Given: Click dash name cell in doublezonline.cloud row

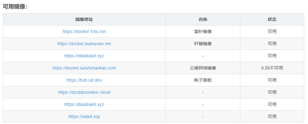Looking at the screenshot, I should 203,92.
